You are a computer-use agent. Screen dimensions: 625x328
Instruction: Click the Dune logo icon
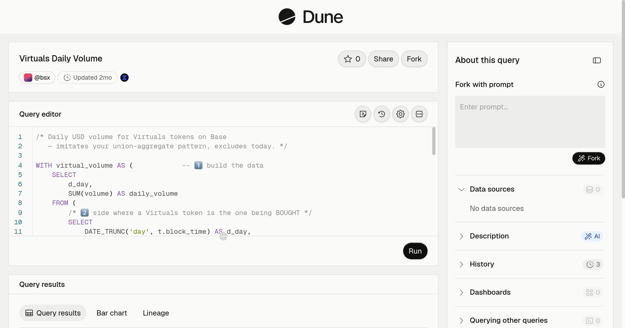click(x=287, y=17)
